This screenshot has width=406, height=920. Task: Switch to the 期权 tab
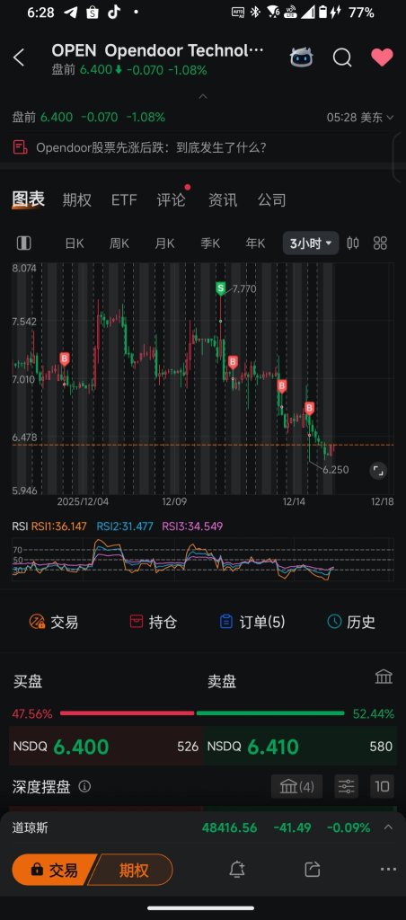pos(77,200)
